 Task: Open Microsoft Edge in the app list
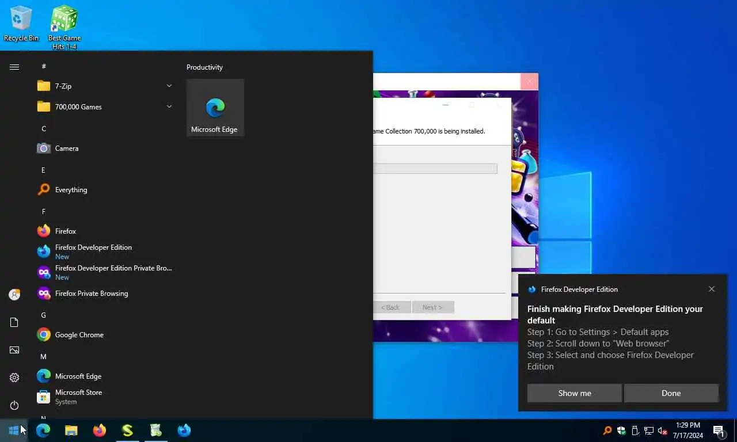pos(105,376)
